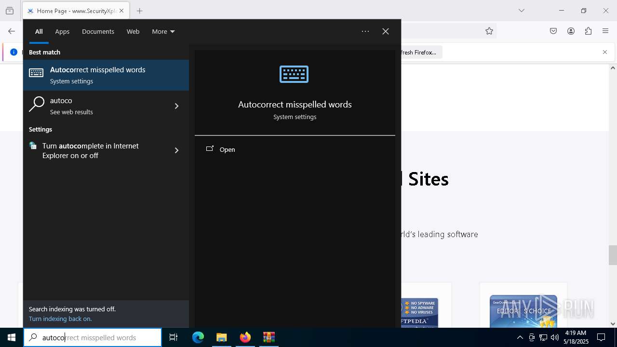Open the search panel options ellipsis
Image resolution: width=617 pixels, height=347 pixels.
[x=365, y=31]
